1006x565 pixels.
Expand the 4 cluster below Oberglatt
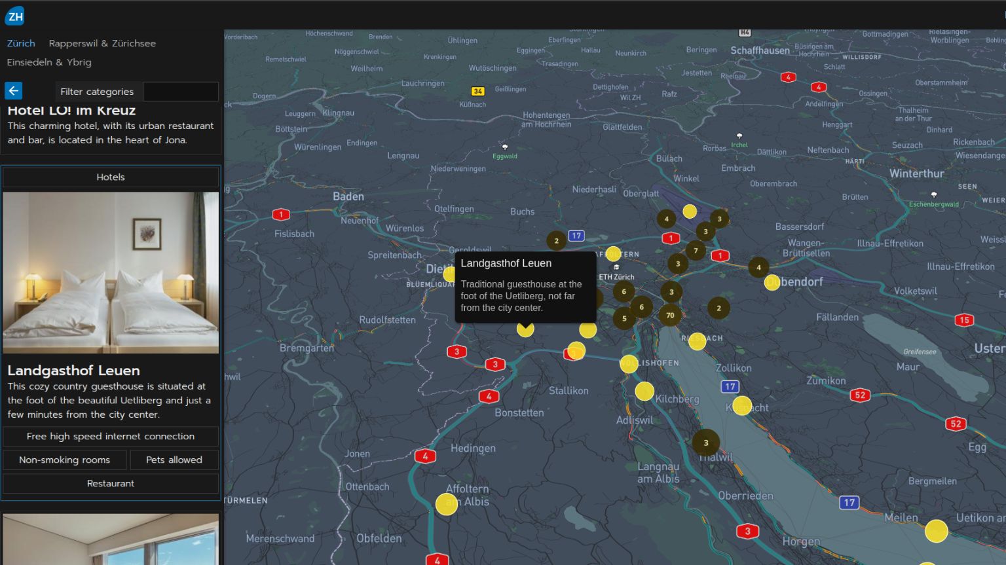[x=666, y=219]
